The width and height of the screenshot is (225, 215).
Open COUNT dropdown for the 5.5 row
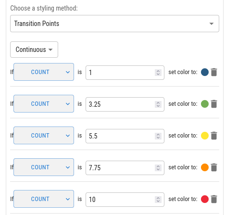click(x=44, y=136)
